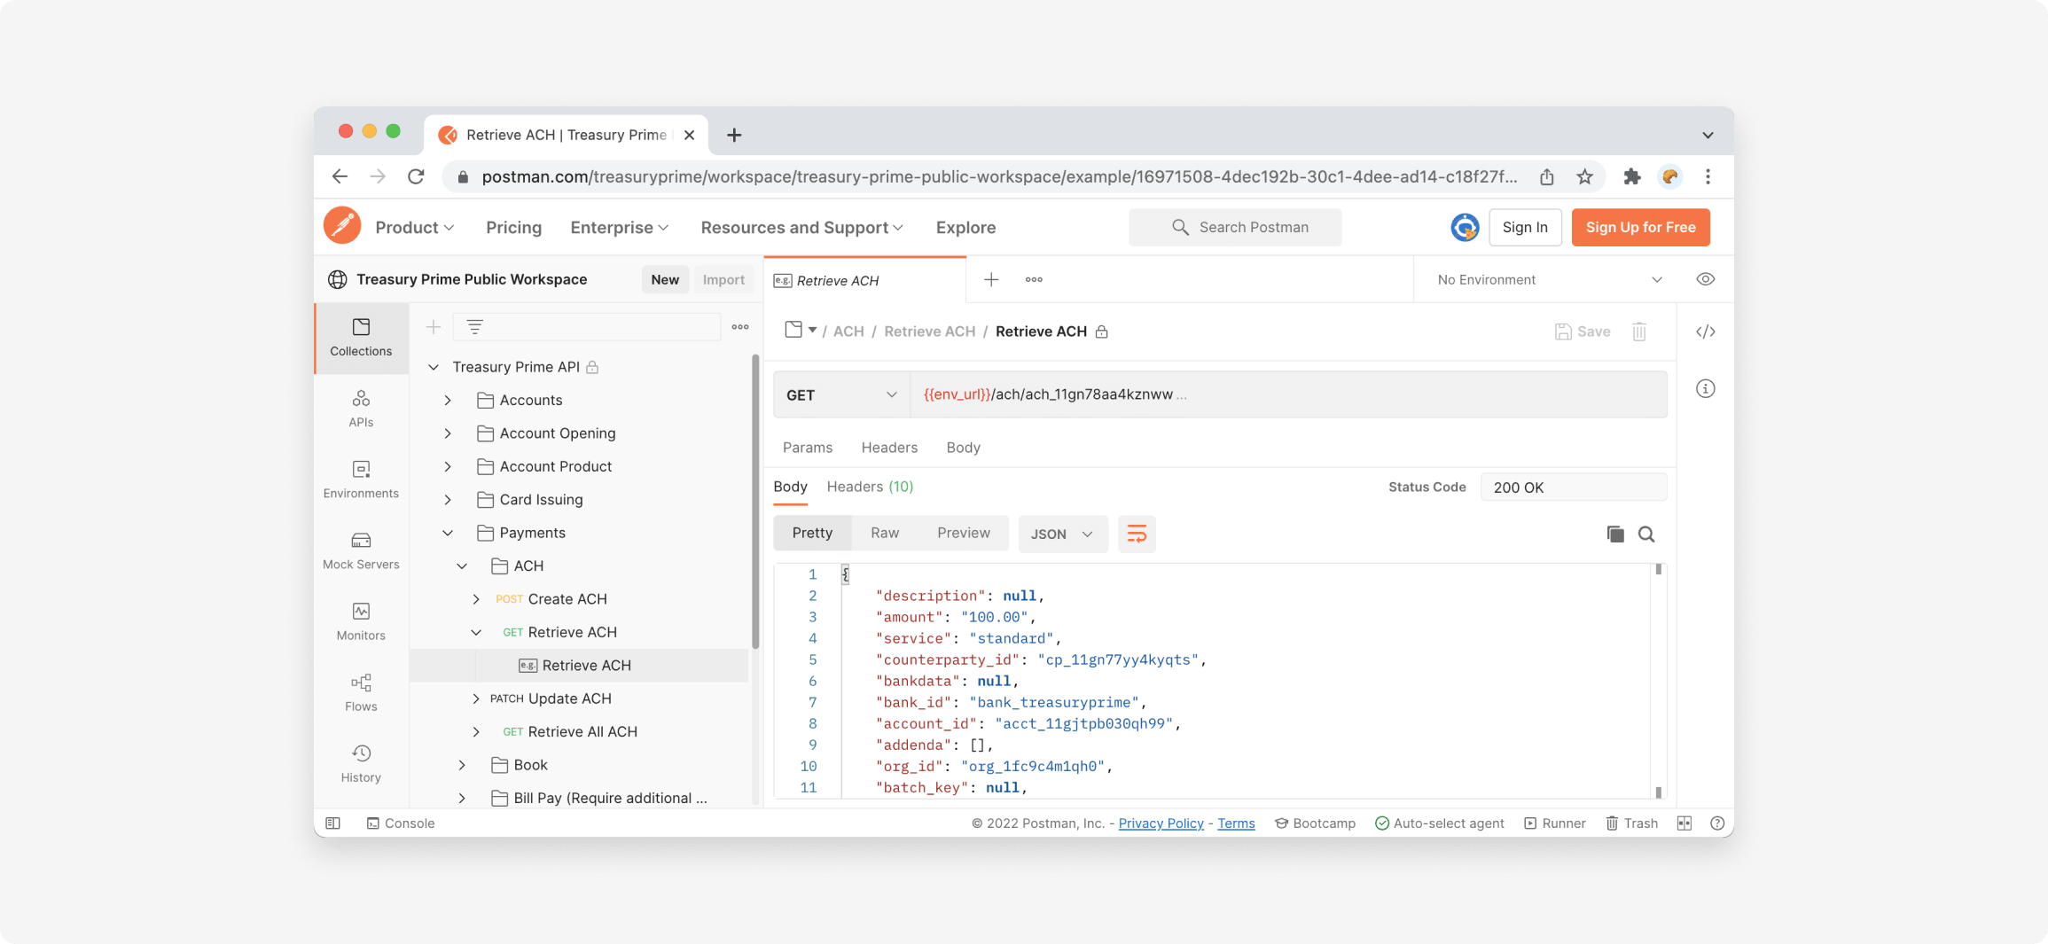The height and width of the screenshot is (944, 2048).
Task: Open the tab more options ellipsis
Action: click(x=1034, y=279)
